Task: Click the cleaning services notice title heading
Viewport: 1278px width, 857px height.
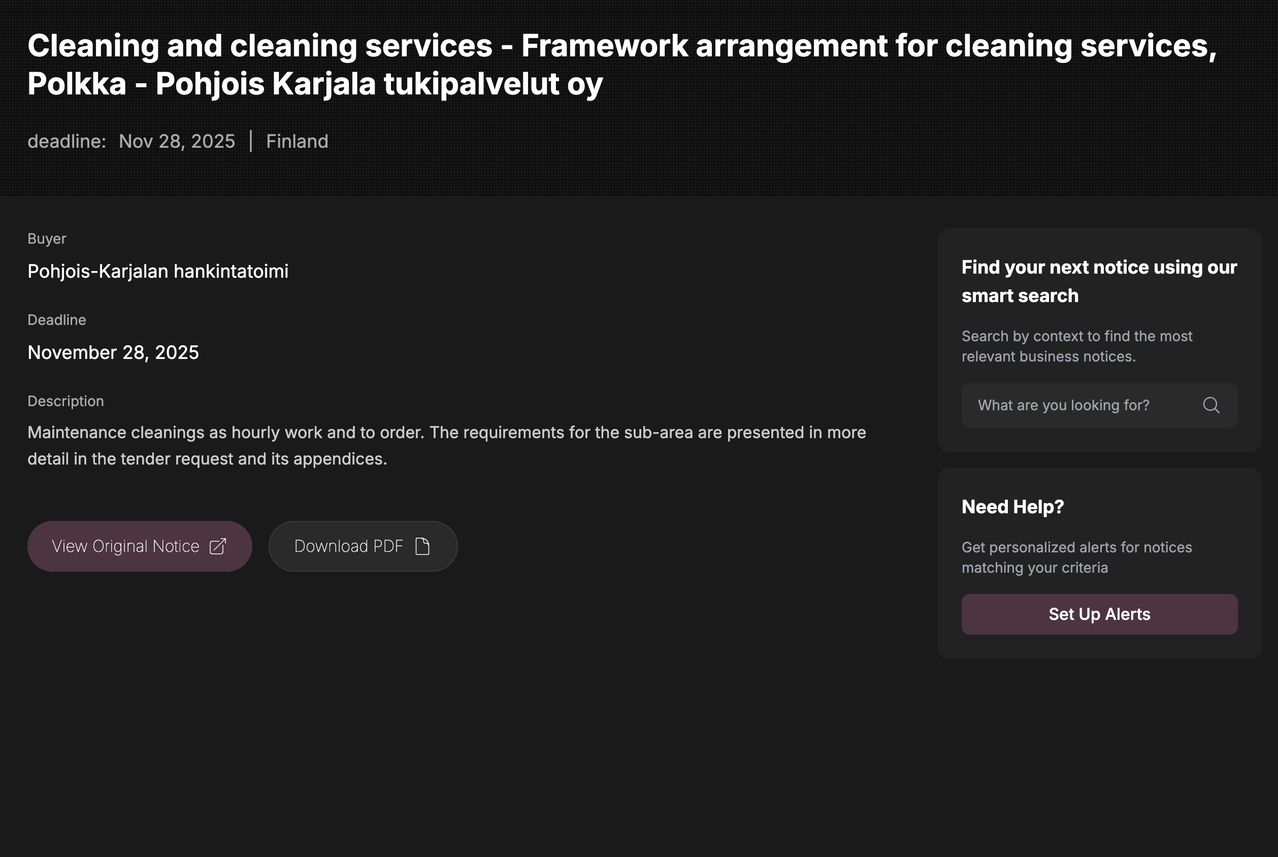Action: pyautogui.click(x=622, y=64)
